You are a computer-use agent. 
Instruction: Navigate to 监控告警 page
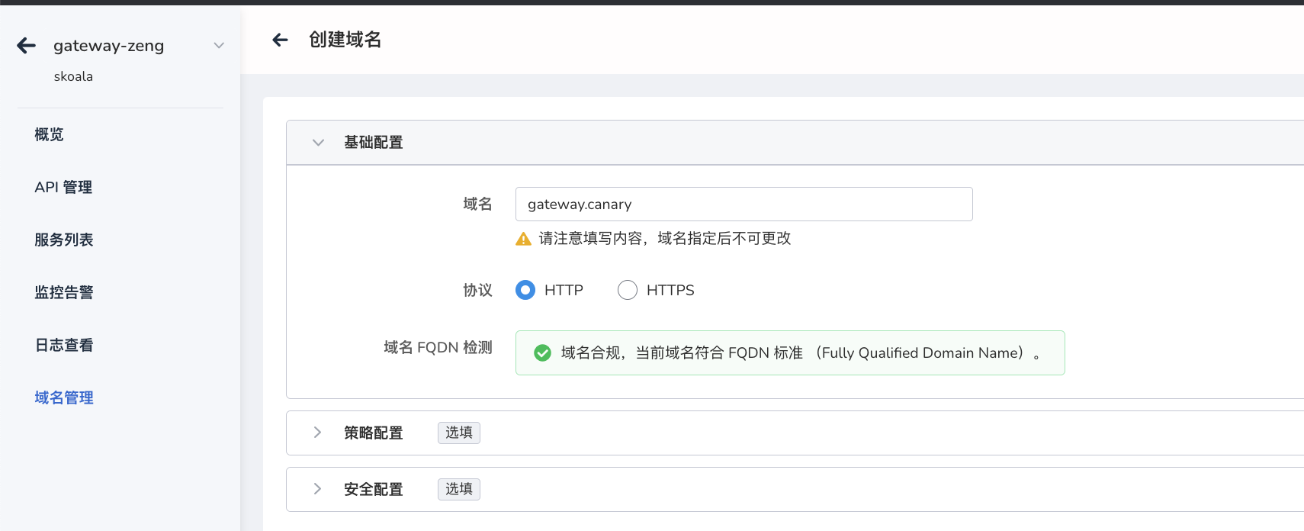click(64, 292)
